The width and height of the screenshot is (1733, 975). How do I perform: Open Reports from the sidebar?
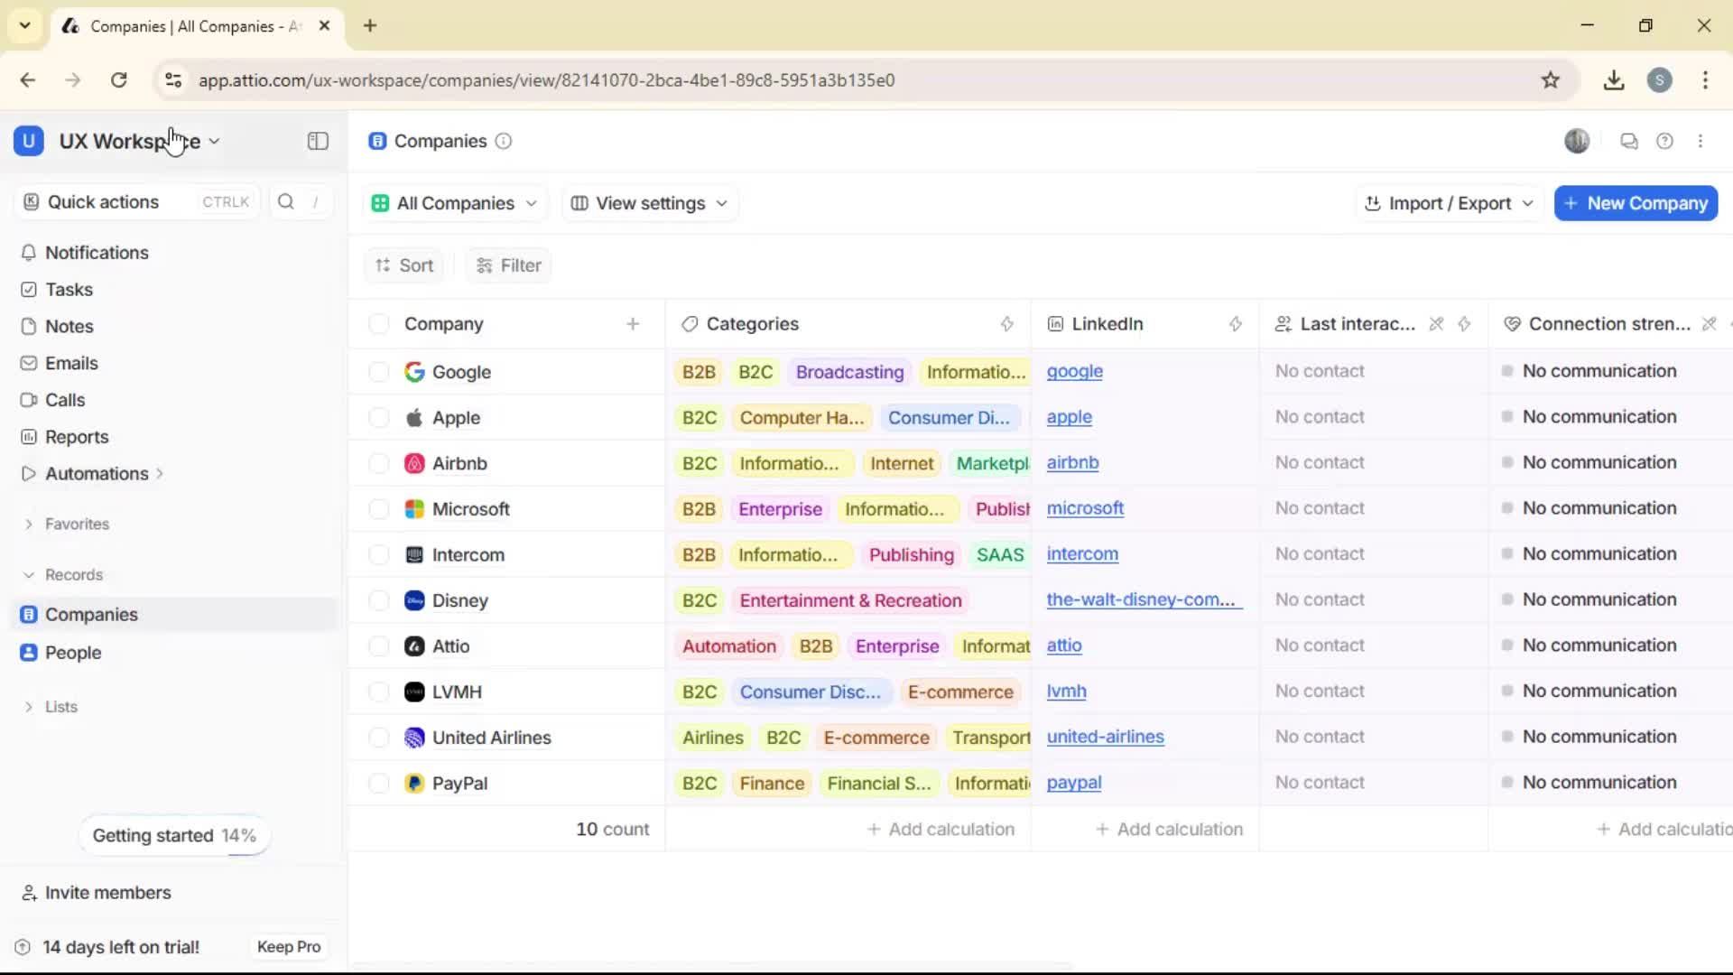click(x=76, y=436)
